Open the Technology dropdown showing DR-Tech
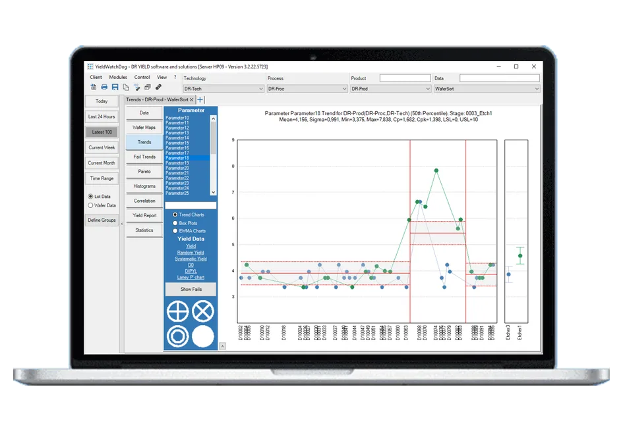The image size is (623, 431). pyautogui.click(x=223, y=89)
